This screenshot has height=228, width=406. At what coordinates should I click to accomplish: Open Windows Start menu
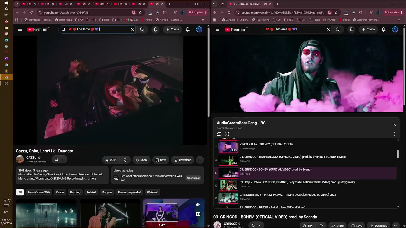[6, 3]
